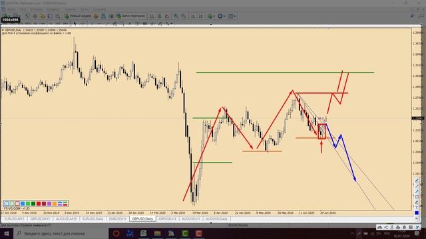Viewport: 426px width, 239px height.
Task: Click the zoom in magnifier icon
Action: pos(176,16)
